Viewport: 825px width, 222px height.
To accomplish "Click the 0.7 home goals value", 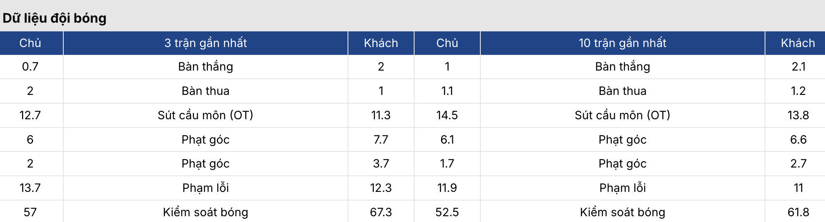I will [x=30, y=66].
